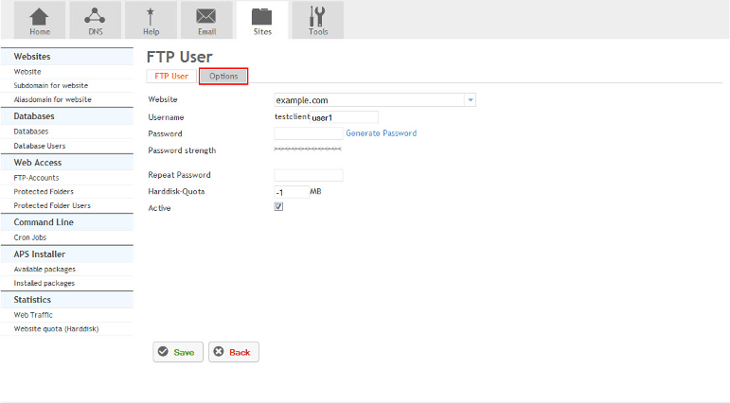
Task: Open Protected Folders sidebar link
Action: pos(44,192)
